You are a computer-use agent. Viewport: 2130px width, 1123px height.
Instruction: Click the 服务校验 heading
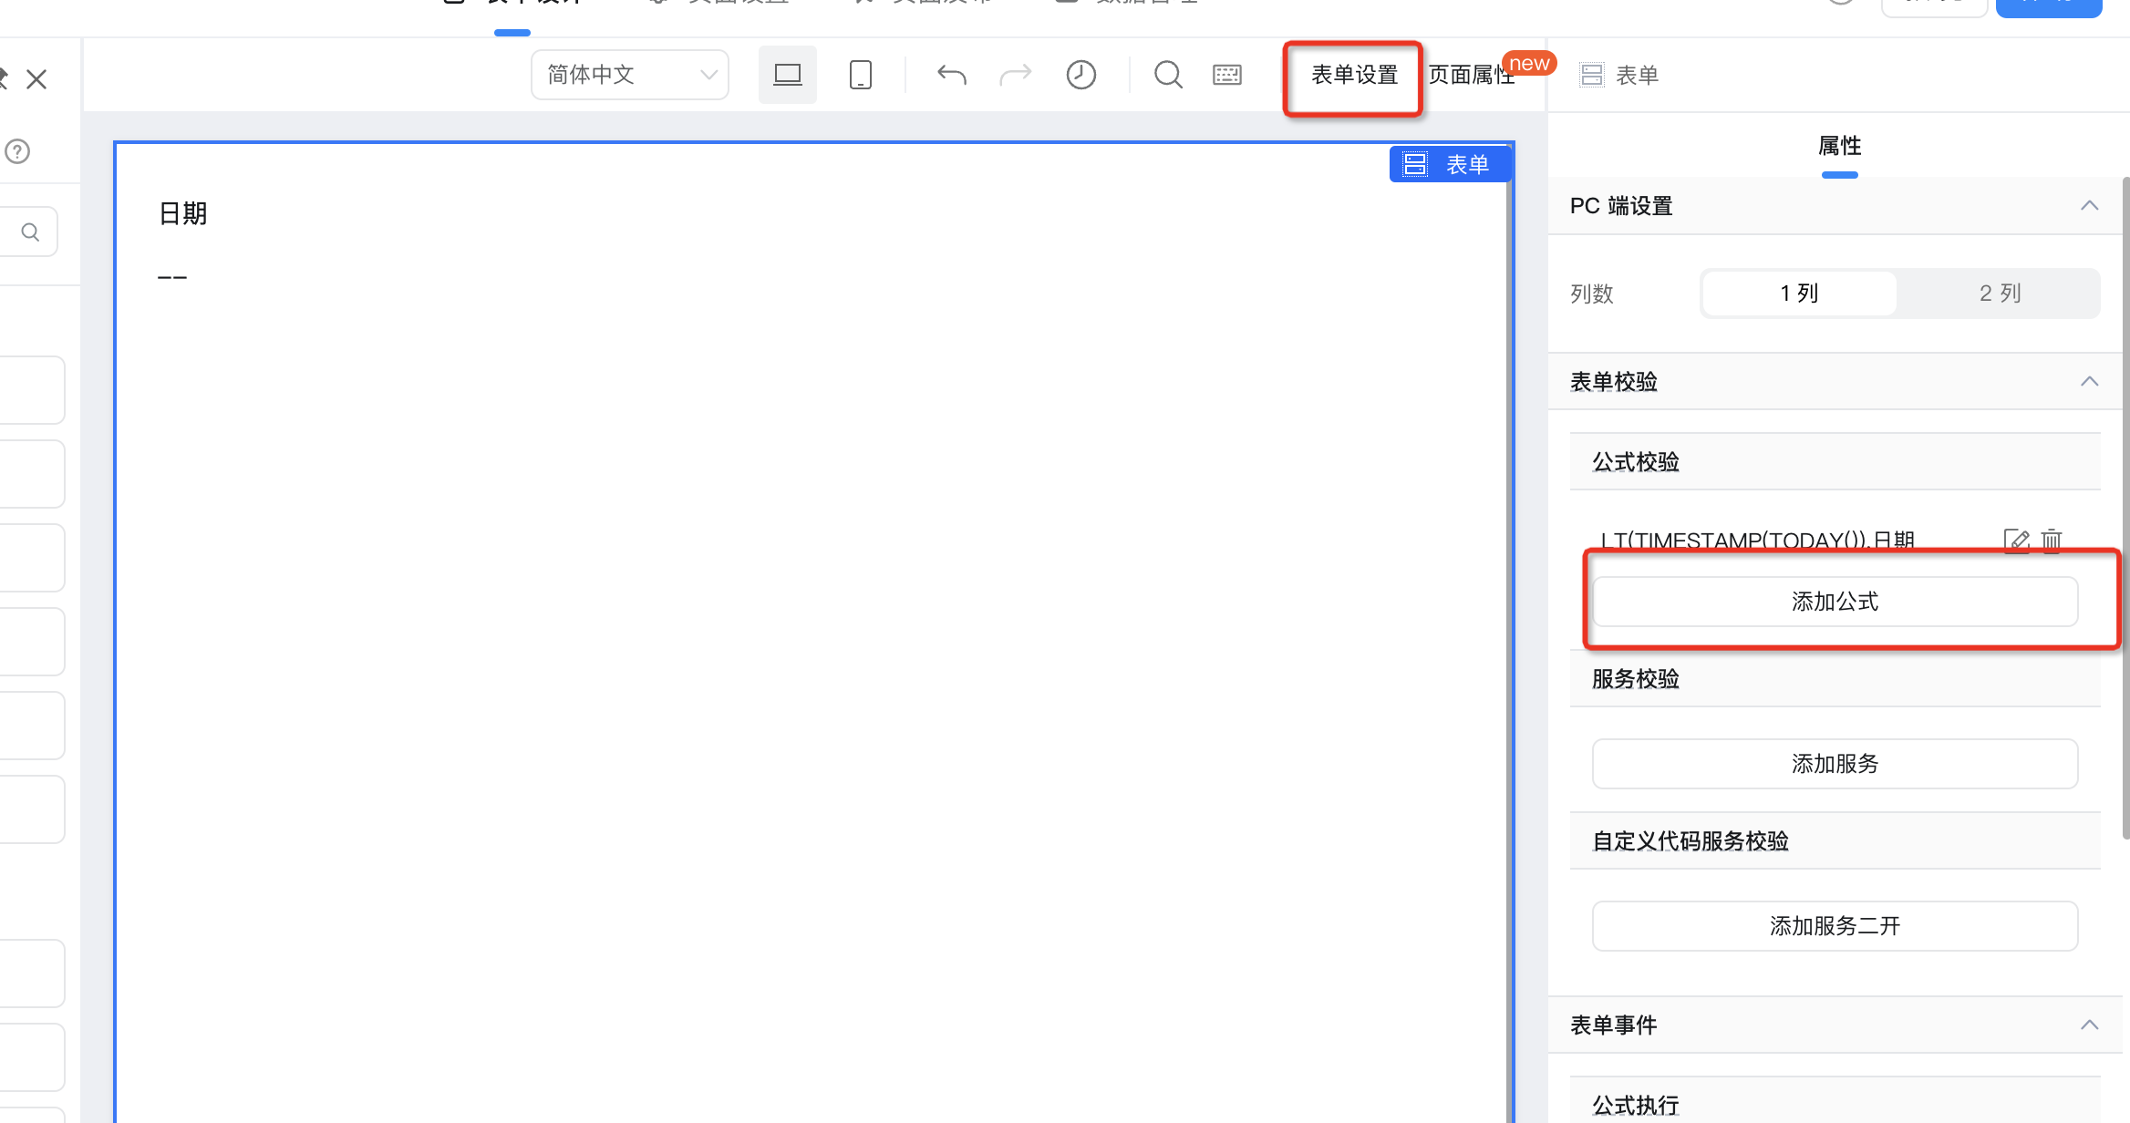1636,679
